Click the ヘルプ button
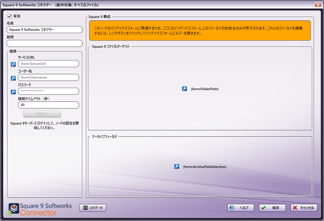 tap(241, 208)
